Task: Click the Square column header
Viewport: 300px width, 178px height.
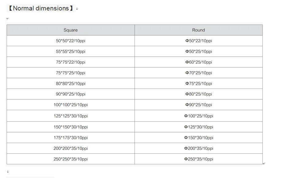Action: 71,30
